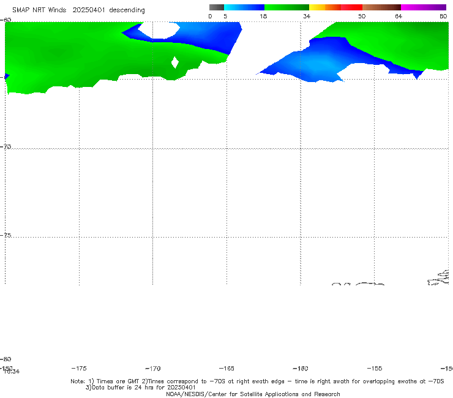453x398 pixels.
Task: Click the longitude label '-155'
Action: click(x=375, y=369)
